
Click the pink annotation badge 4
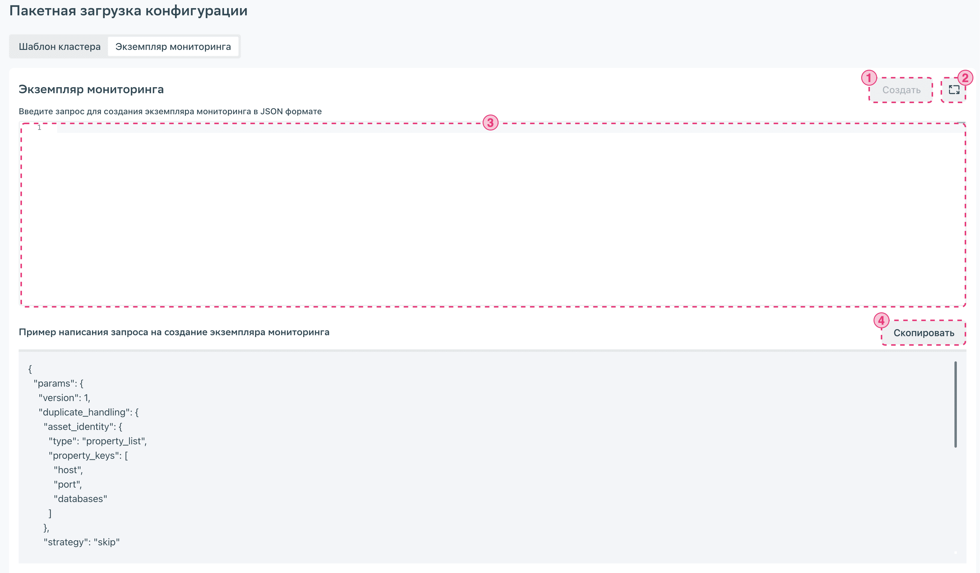click(x=881, y=321)
